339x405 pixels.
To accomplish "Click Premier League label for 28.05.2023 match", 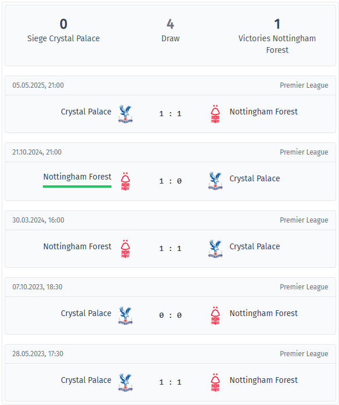I will pos(304,354).
